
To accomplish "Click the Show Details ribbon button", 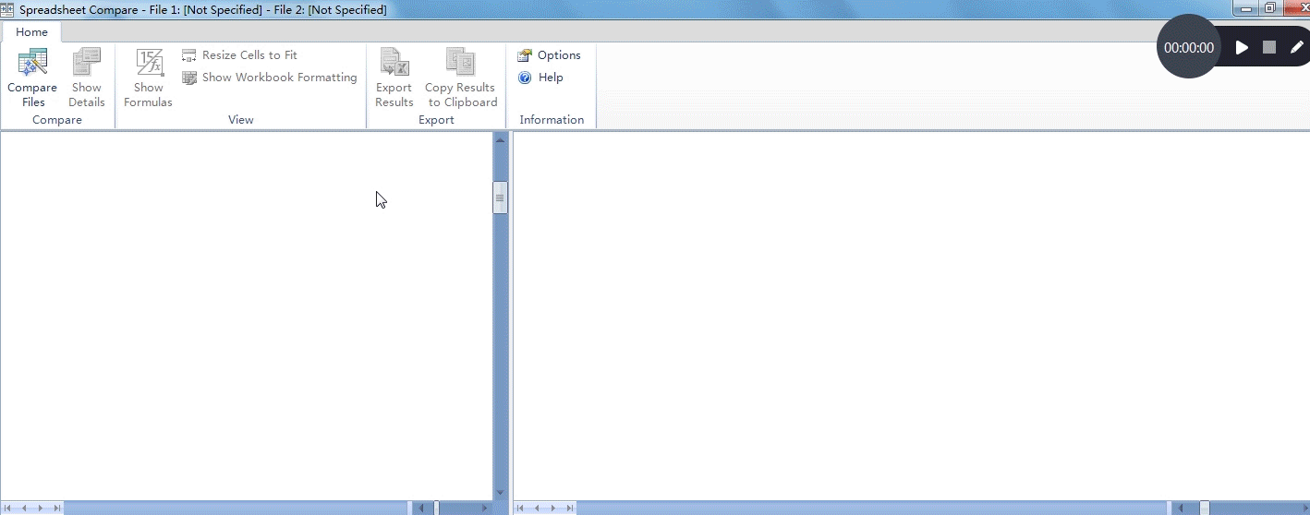I will click(87, 78).
